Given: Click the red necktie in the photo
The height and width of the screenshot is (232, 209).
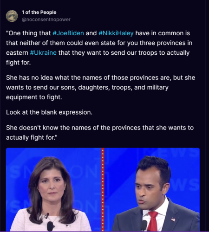Looking at the screenshot, I should [153, 221].
